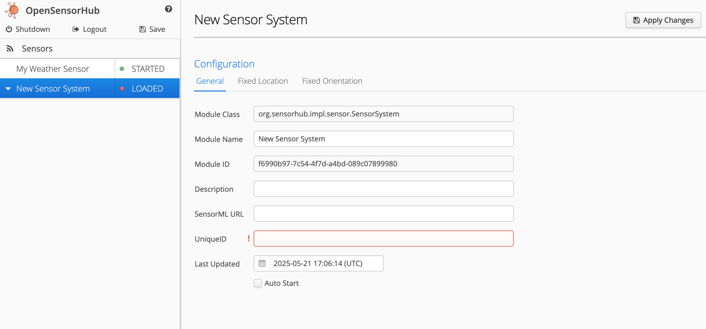Click the Module Name text box
Screen dimensions: 706x329
383,139
